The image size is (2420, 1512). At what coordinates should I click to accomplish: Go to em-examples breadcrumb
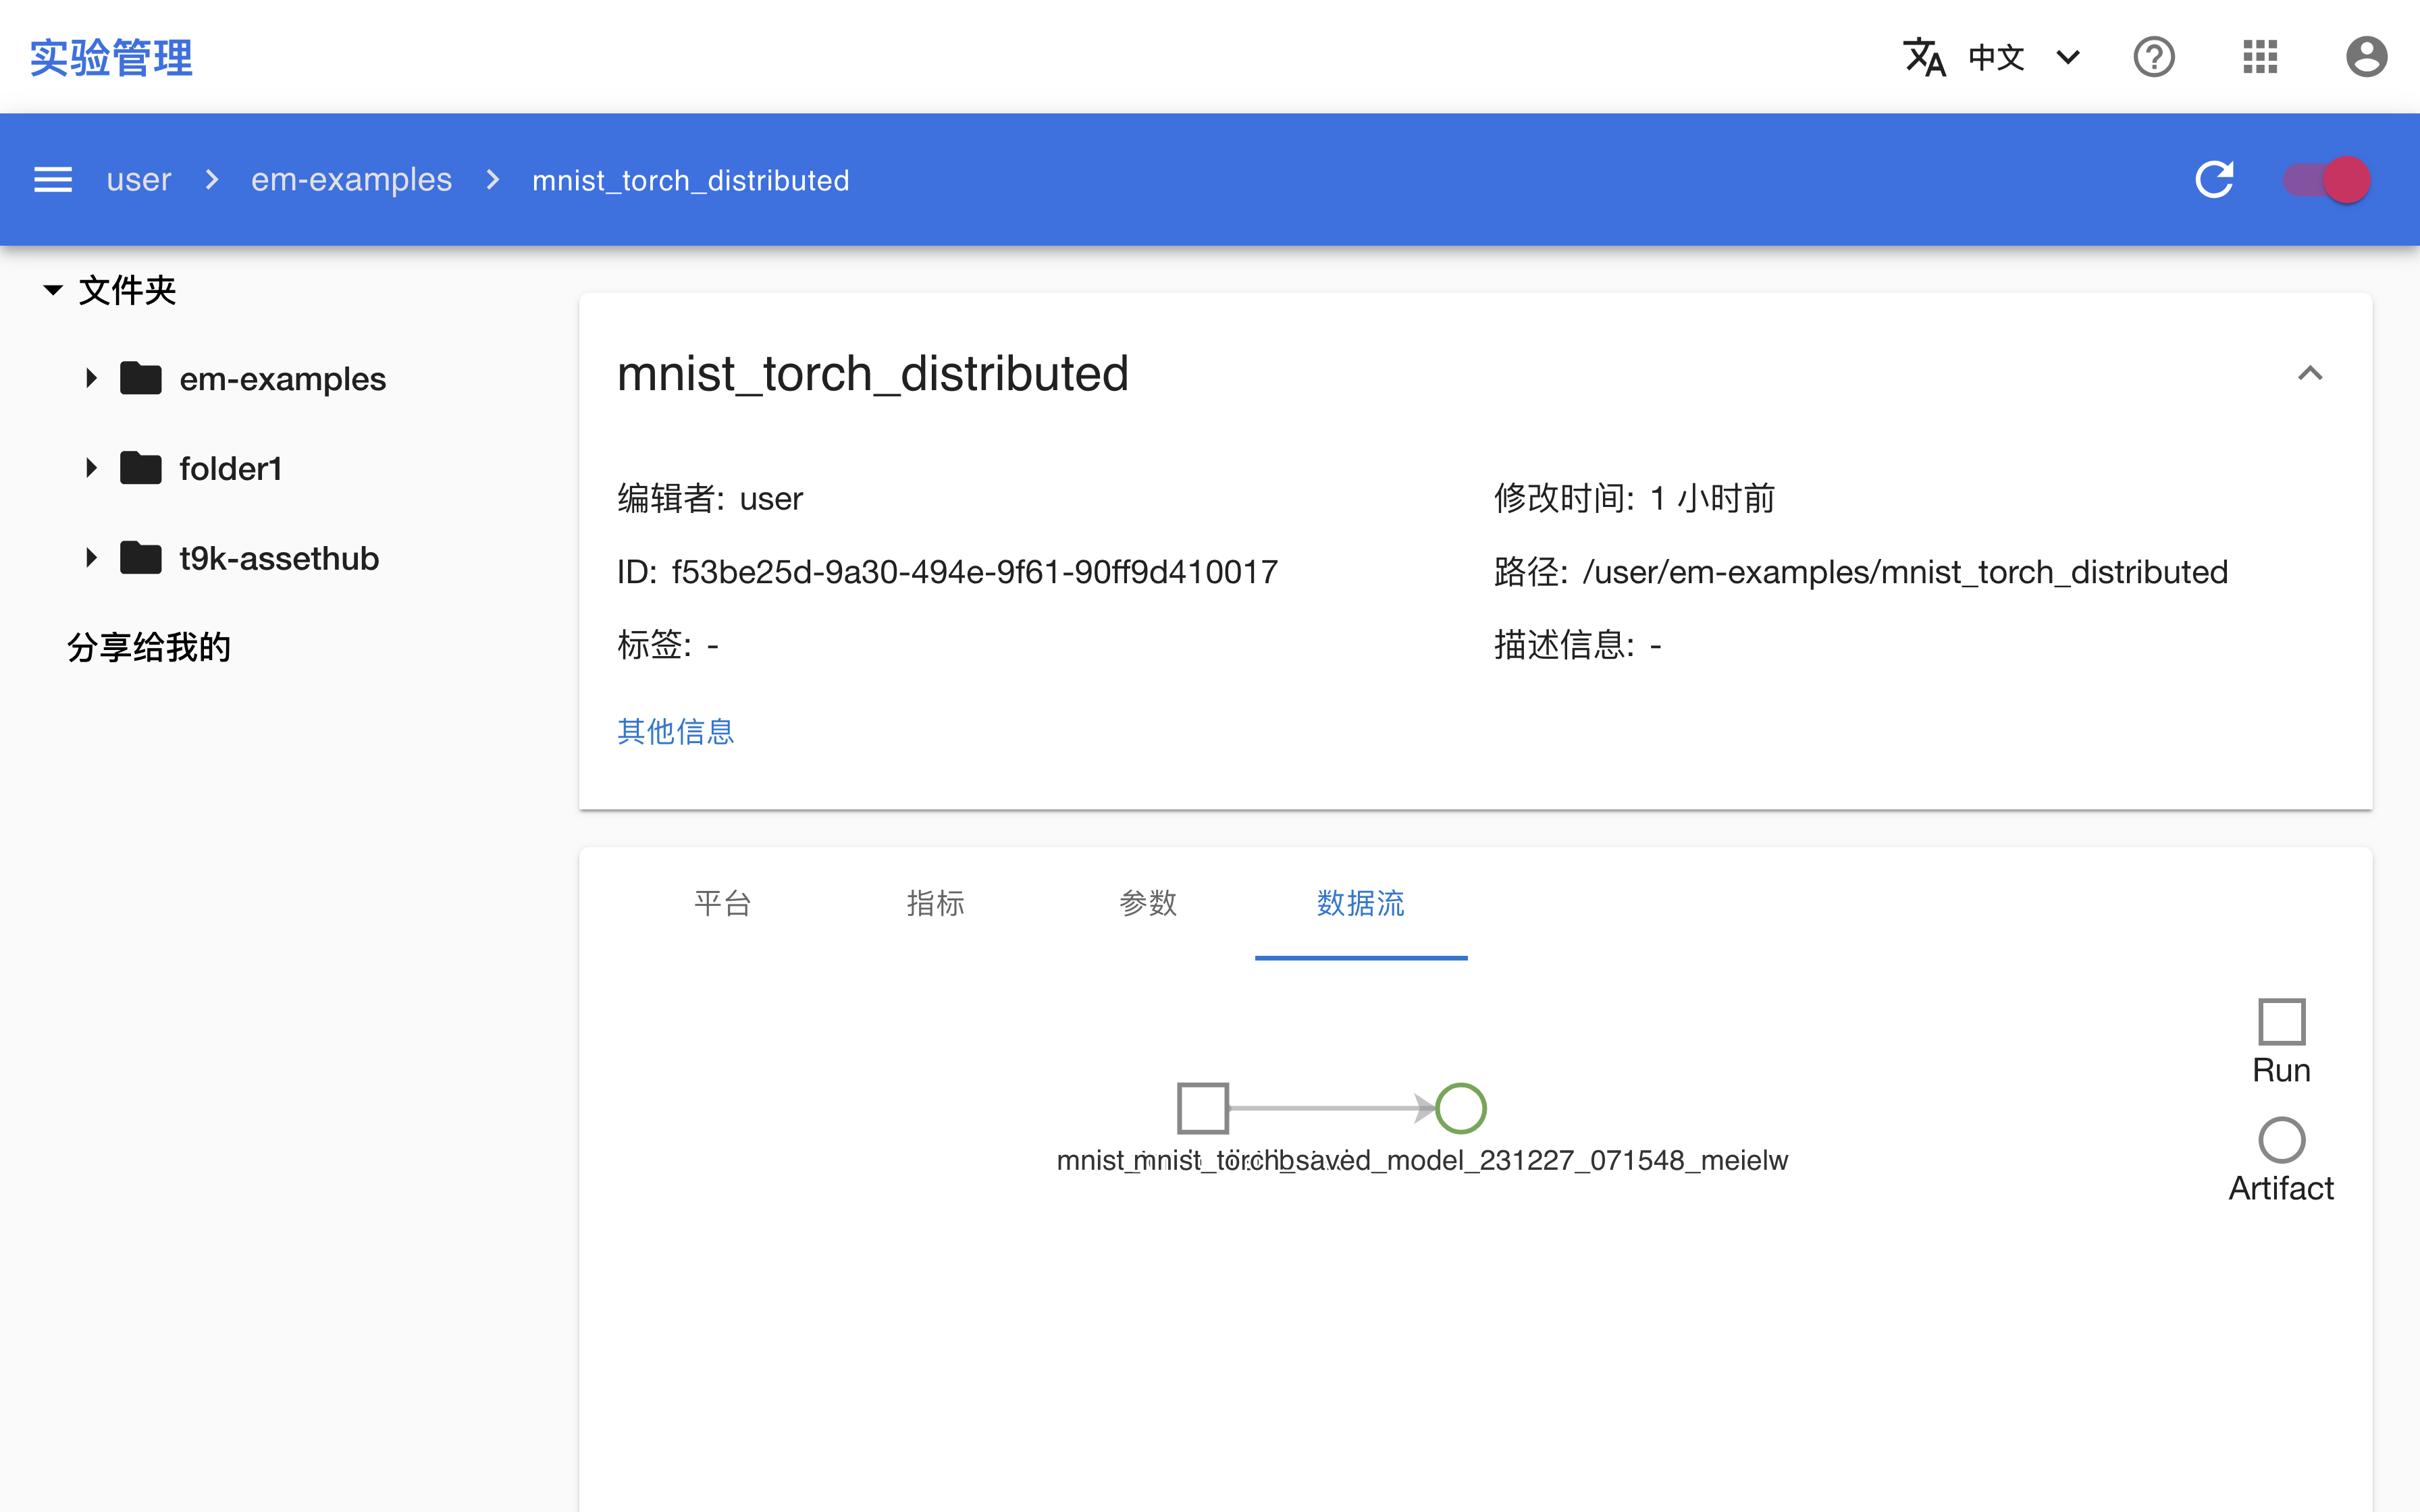click(x=351, y=180)
